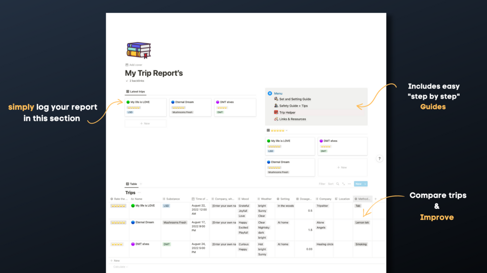Click the blue circle icon of Eternal Dream row
The image size is (487, 273).
[133, 223]
